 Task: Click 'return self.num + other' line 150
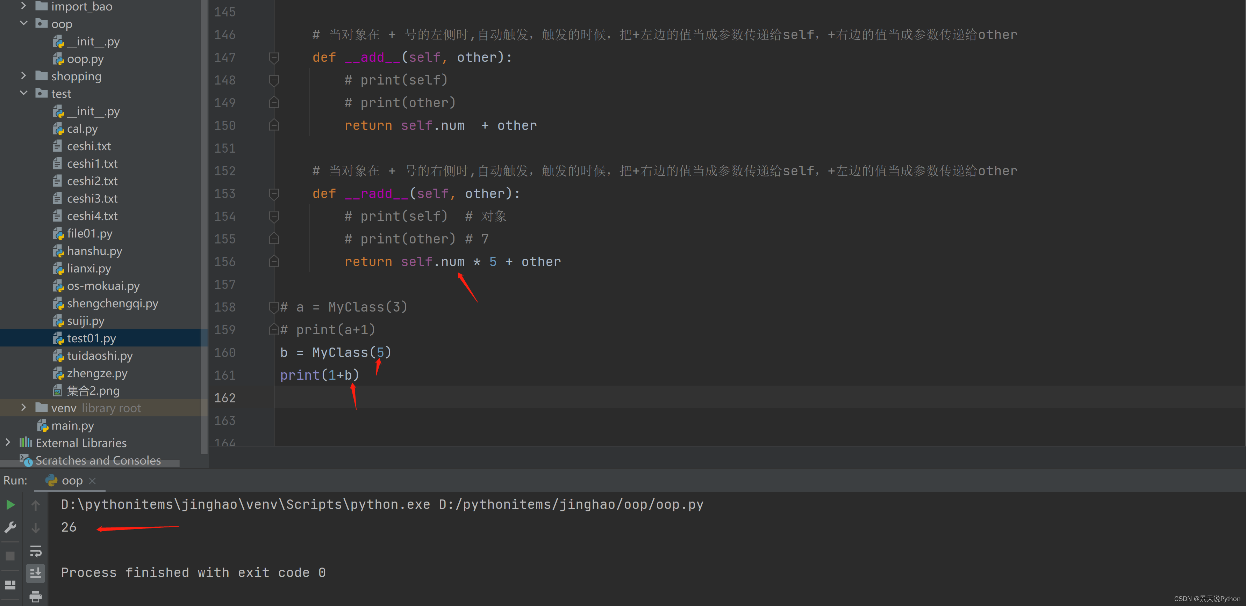441,126
